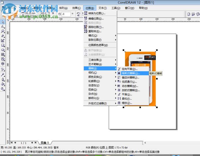
Task: Toggle the nonproportional scaling lock
Action: coord(53,13)
